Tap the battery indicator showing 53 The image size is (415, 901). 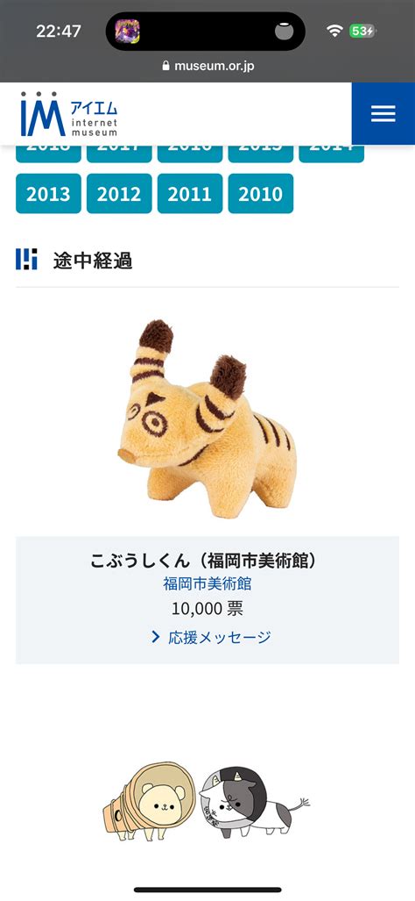click(x=362, y=31)
